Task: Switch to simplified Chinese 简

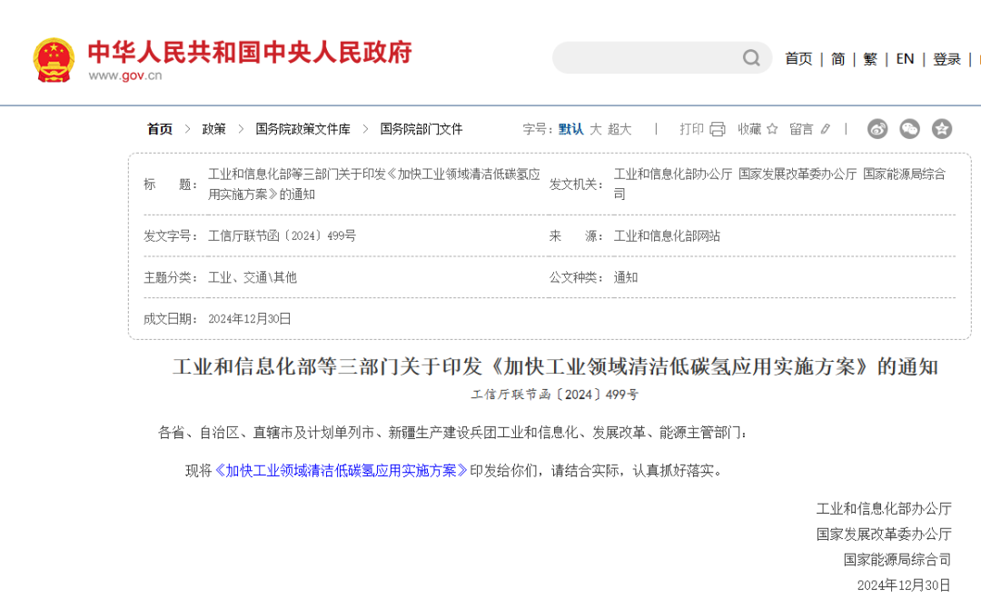Action: point(837,59)
